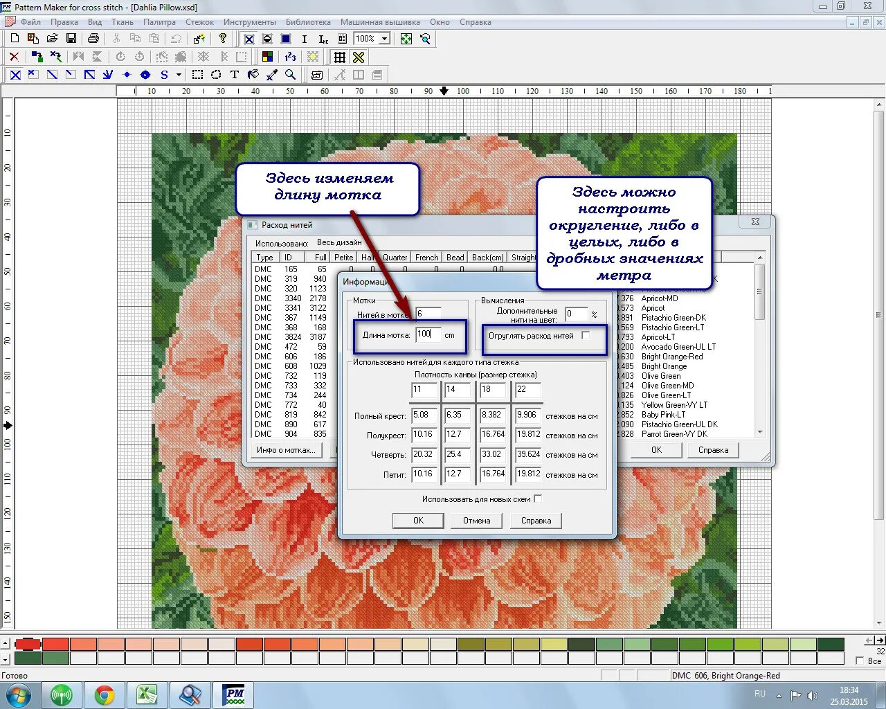The height and width of the screenshot is (709, 886).
Task: Print the pattern with printer icon
Action: (93, 39)
